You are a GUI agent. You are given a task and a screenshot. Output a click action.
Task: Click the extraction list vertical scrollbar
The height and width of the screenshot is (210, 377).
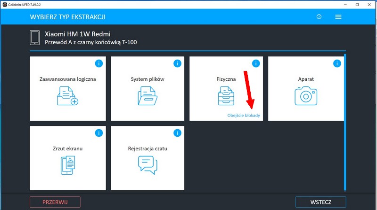pos(345,122)
